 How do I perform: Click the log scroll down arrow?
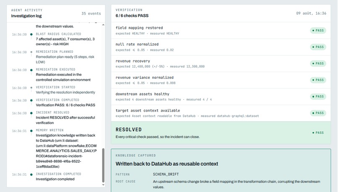click(103, 185)
